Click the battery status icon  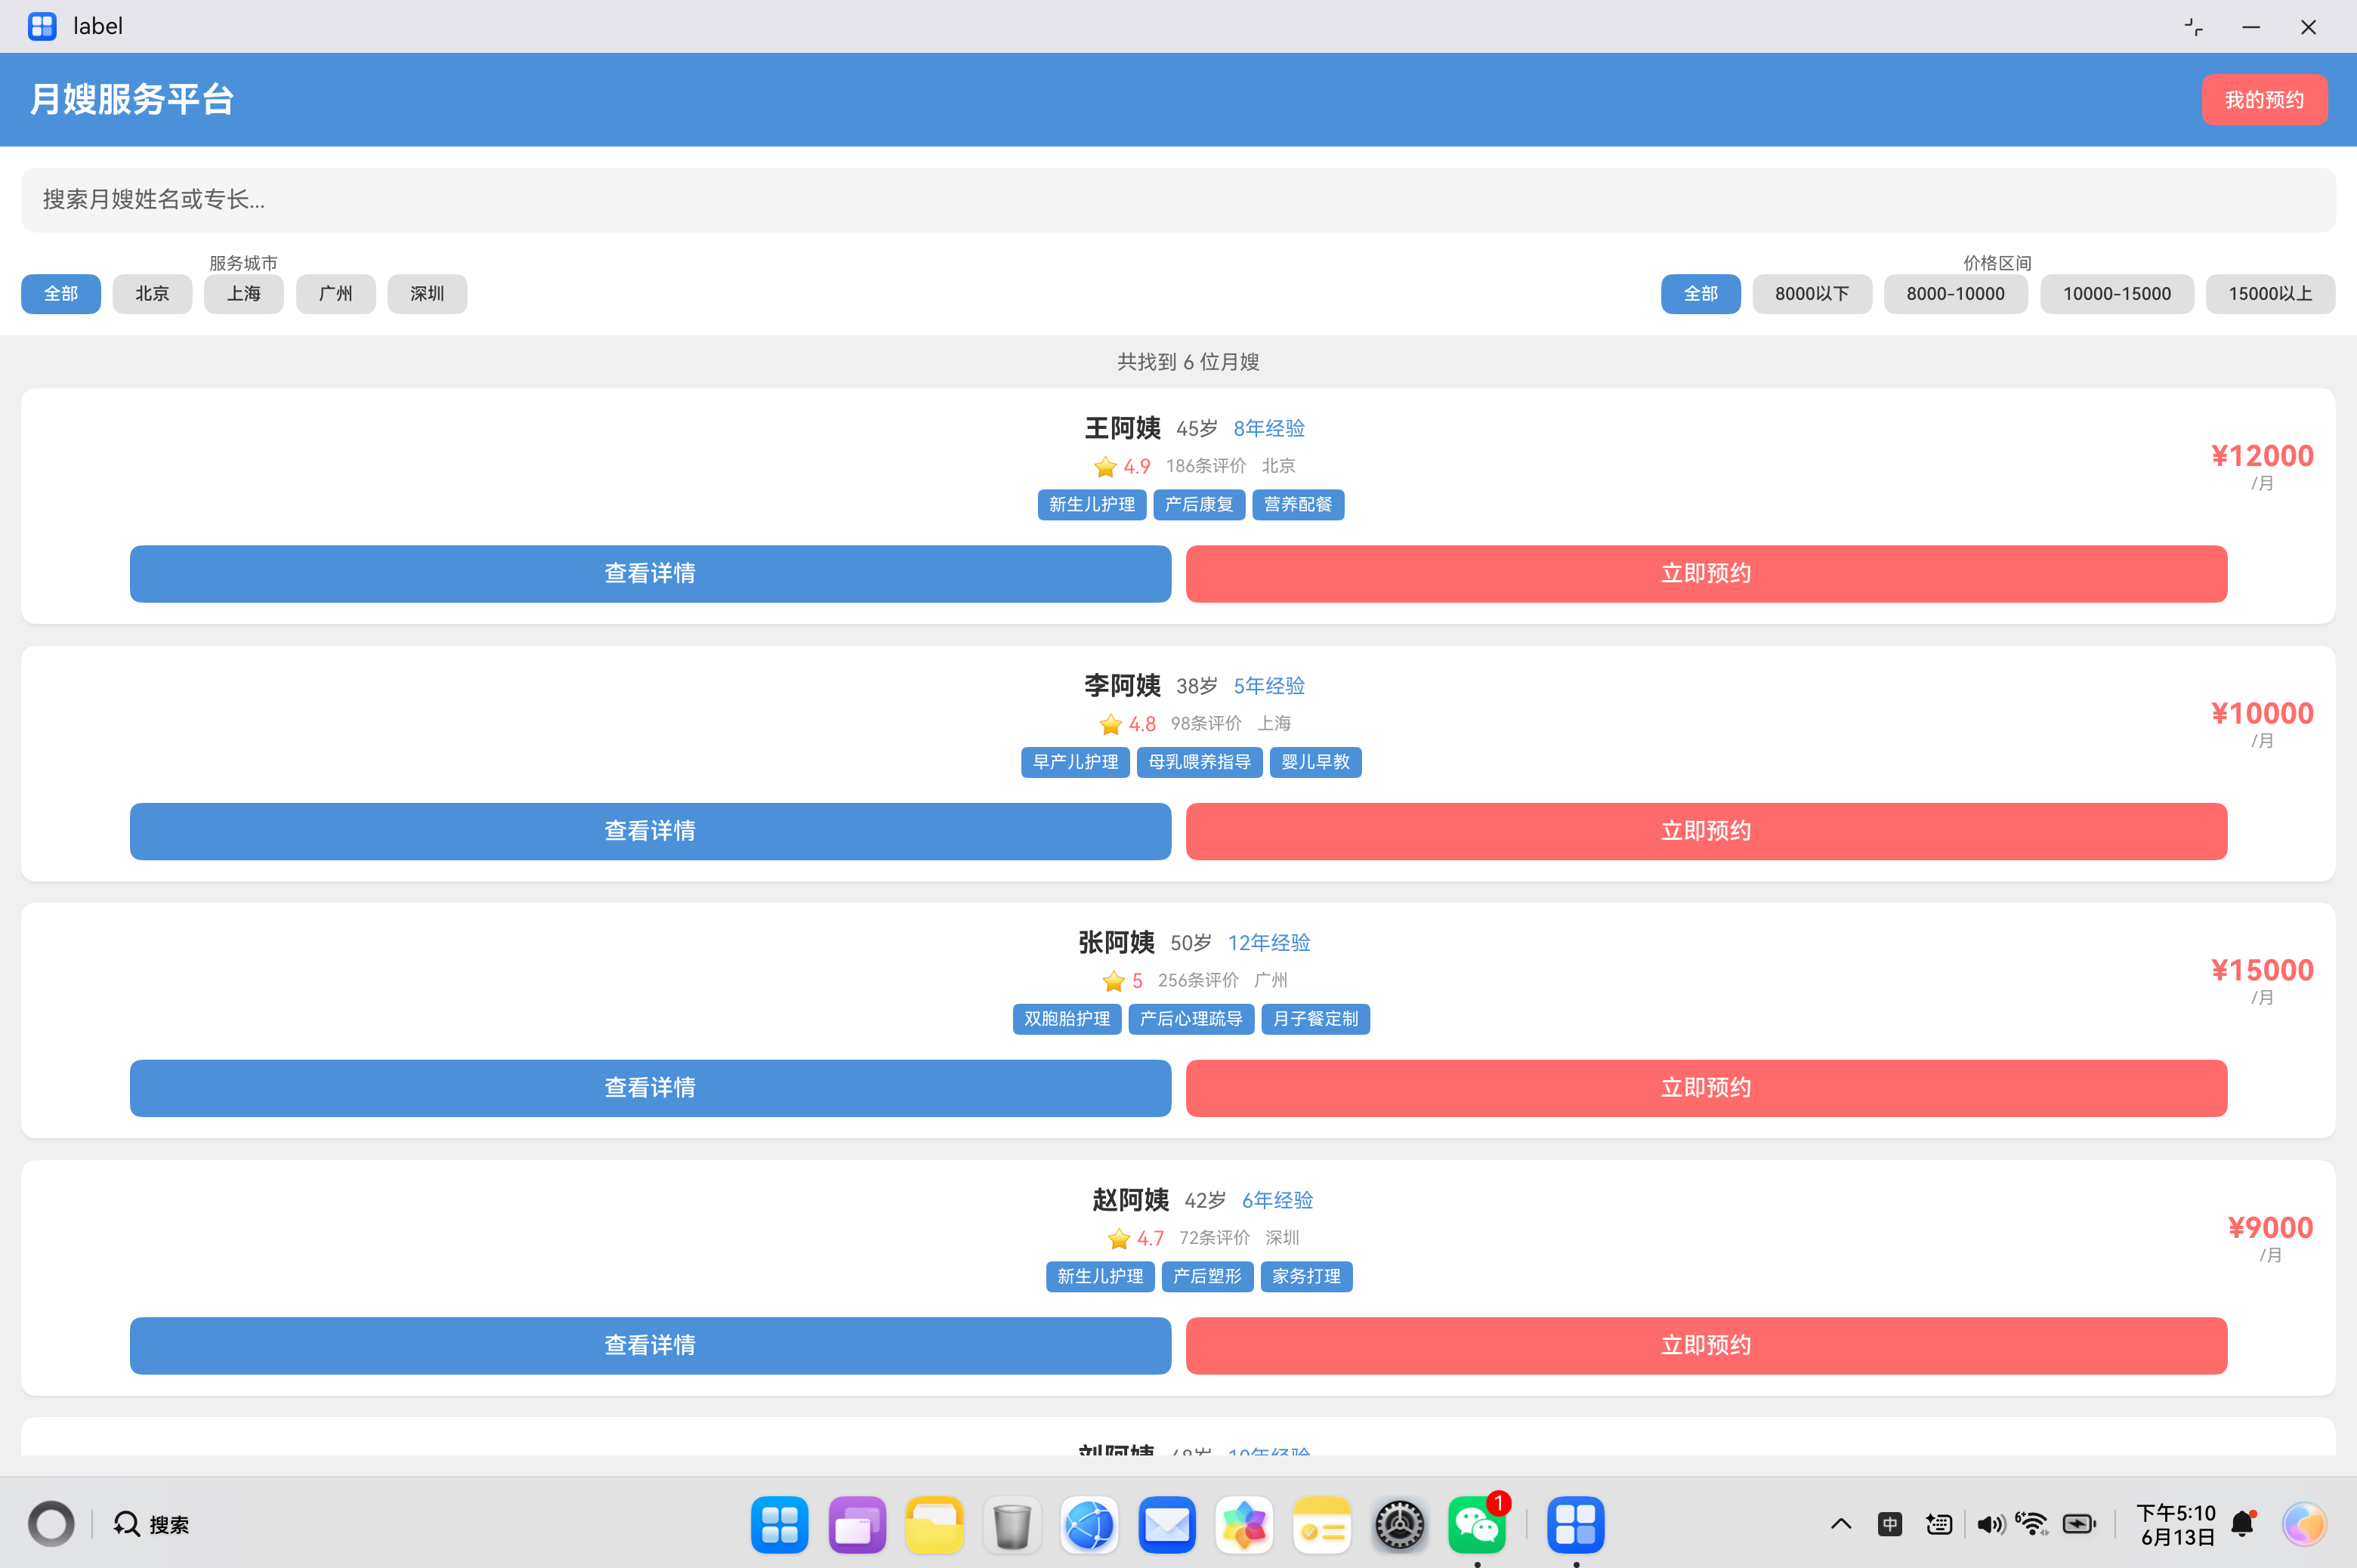2079,1524
